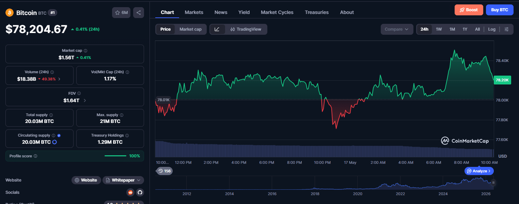Open the Yield tab

(x=244, y=12)
